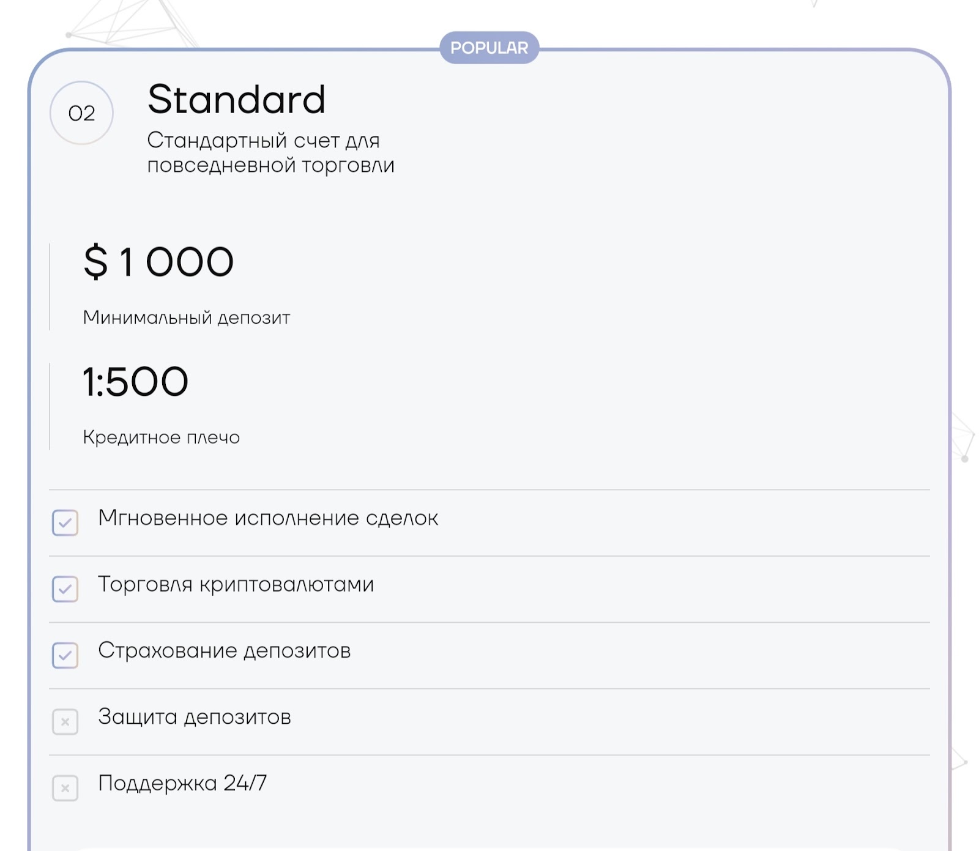Click the Страхование депозитов feature text
This screenshot has width=979, height=851.
pyautogui.click(x=224, y=650)
